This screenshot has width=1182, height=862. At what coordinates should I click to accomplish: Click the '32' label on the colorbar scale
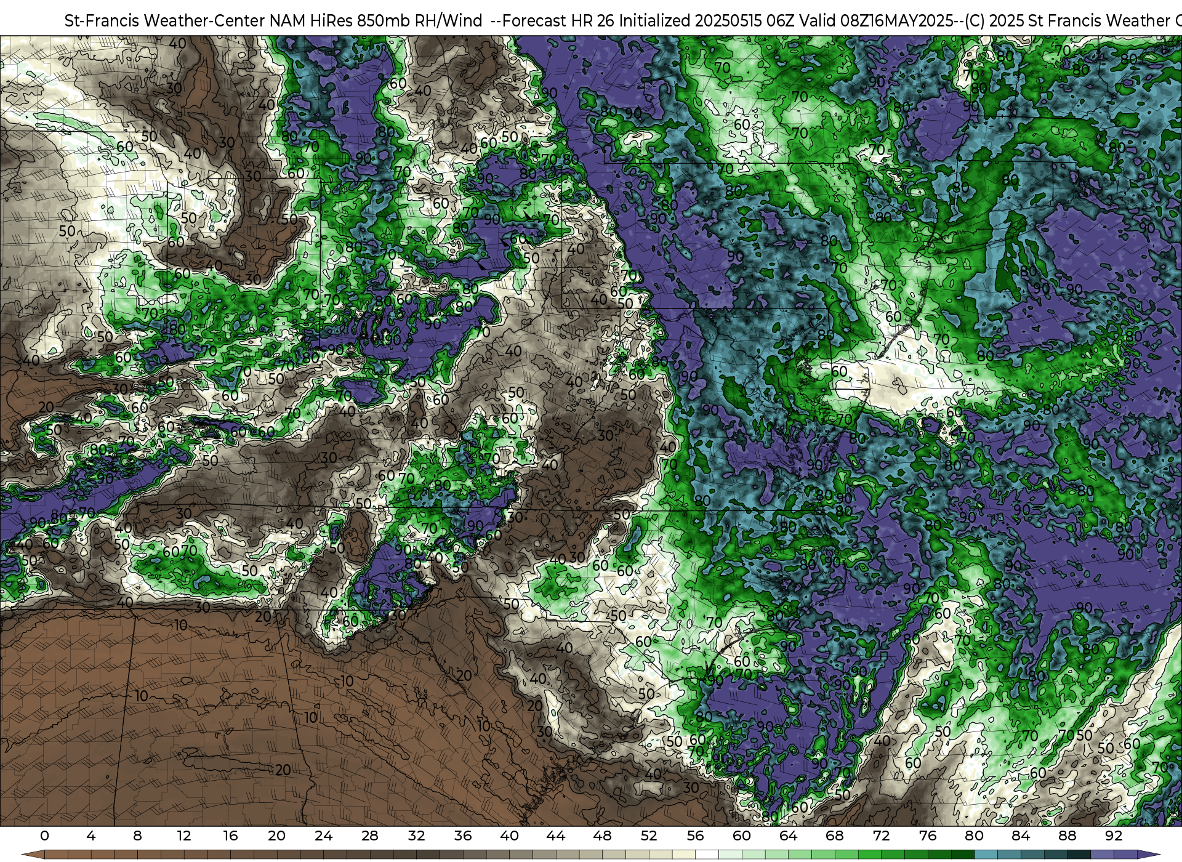click(416, 836)
